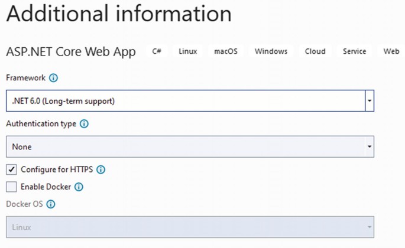Click the Web project type tag
Screen dimensions: 405x248
391,51
